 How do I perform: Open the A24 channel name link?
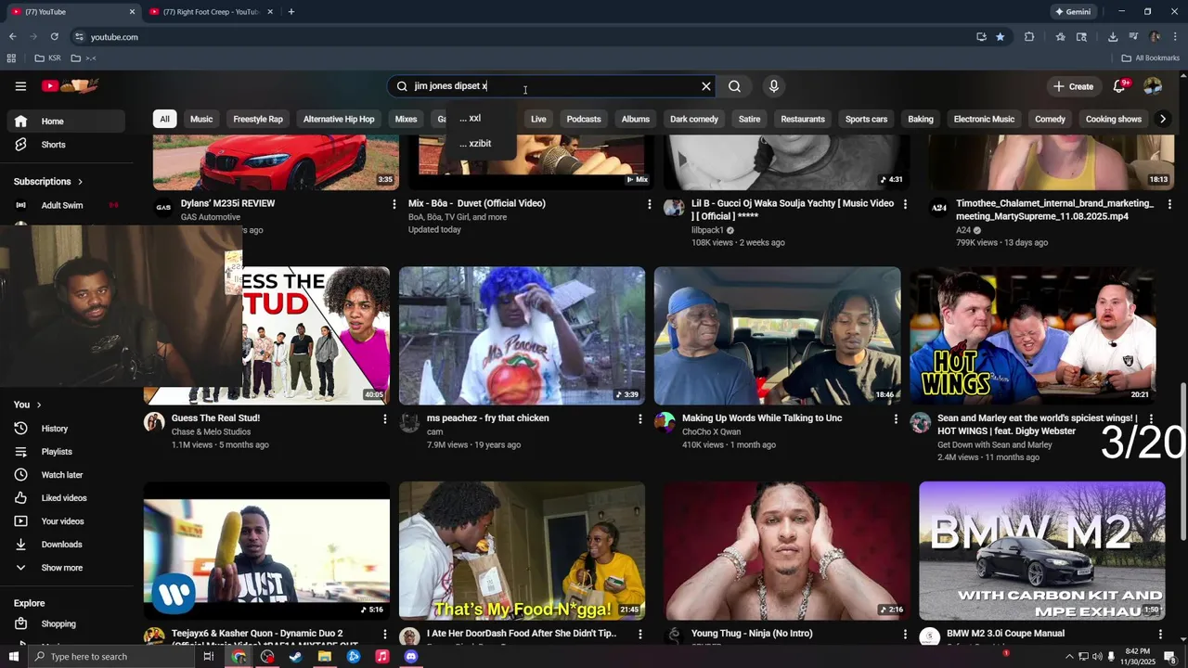[963, 230]
